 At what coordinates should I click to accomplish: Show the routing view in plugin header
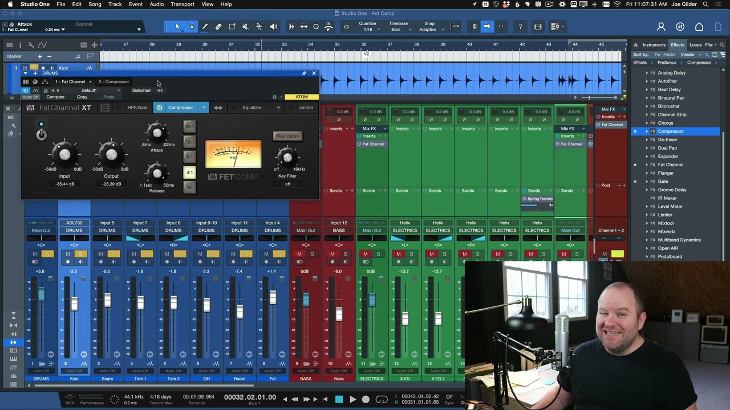point(45,82)
